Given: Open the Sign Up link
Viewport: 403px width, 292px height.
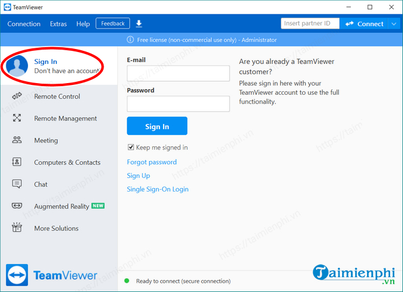Looking at the screenshot, I should (138, 175).
